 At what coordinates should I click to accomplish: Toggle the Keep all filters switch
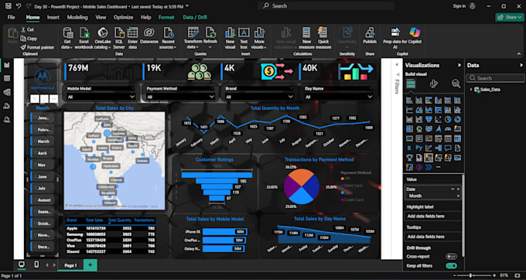(451, 266)
